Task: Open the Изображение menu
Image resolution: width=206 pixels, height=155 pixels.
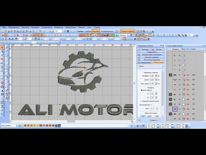Action: 70,27
